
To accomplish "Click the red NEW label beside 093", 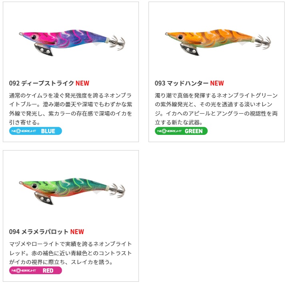I will [217, 83].
